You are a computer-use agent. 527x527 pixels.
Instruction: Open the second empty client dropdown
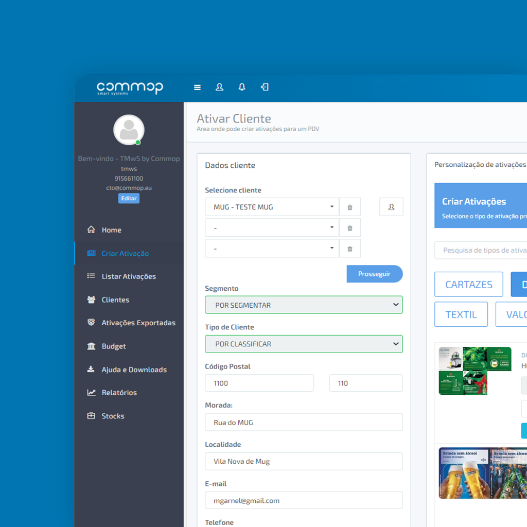click(x=272, y=228)
